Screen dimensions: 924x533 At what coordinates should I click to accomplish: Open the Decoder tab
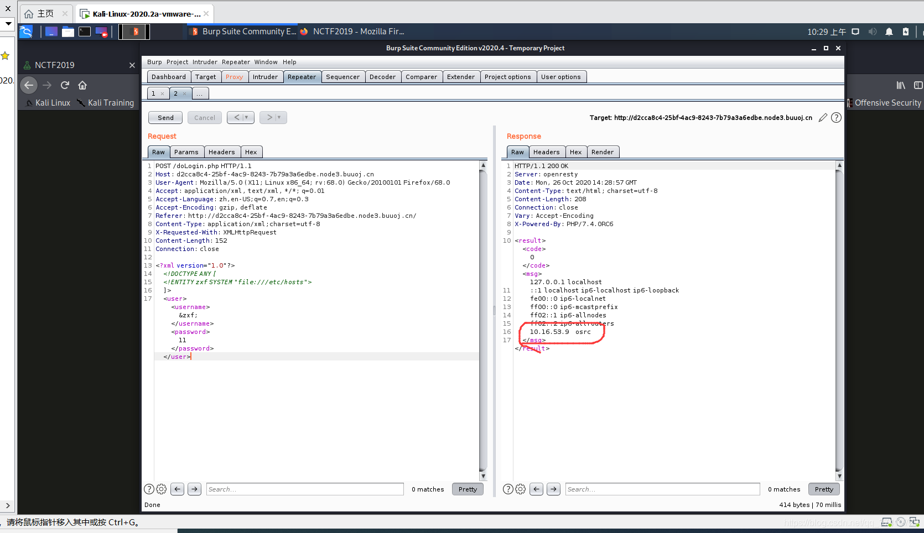pos(383,77)
